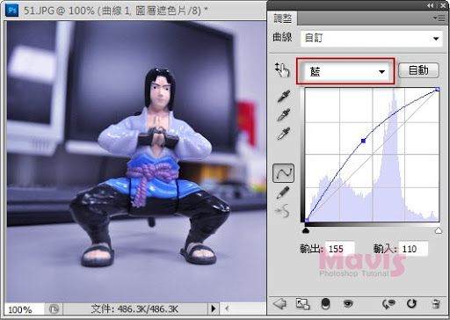Open status bar info arrow menu
Viewport: 450px width, 320px height.
pos(214,309)
